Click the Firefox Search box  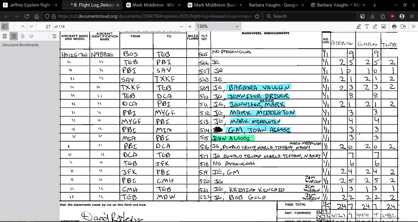310,16
